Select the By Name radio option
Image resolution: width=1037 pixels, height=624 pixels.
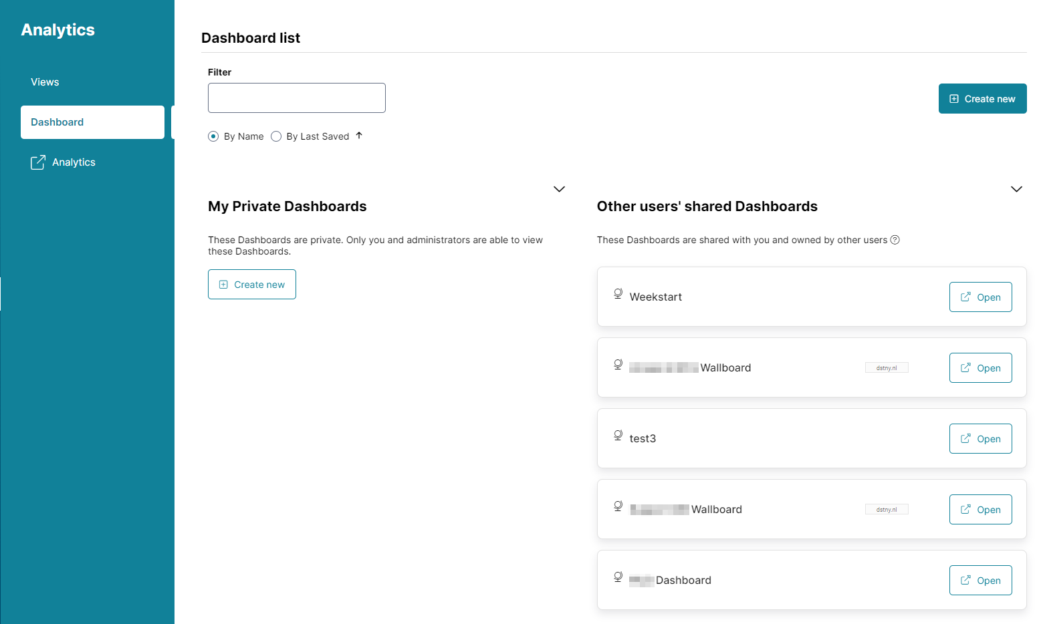click(x=213, y=136)
